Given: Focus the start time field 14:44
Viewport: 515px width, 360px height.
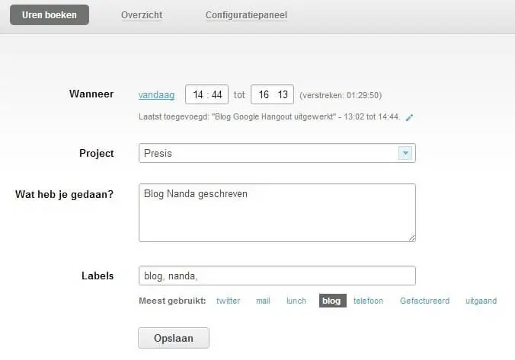Looking at the screenshot, I should (206, 94).
